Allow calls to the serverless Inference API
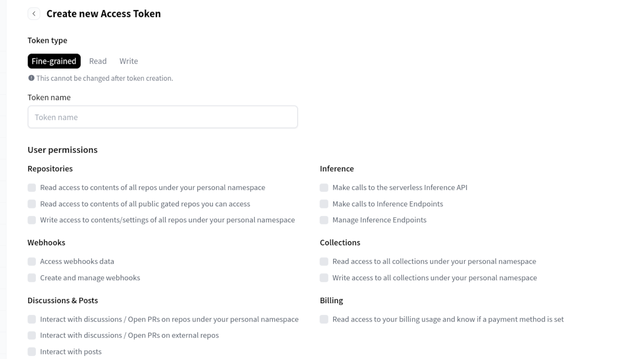The image size is (638, 359). tap(324, 187)
